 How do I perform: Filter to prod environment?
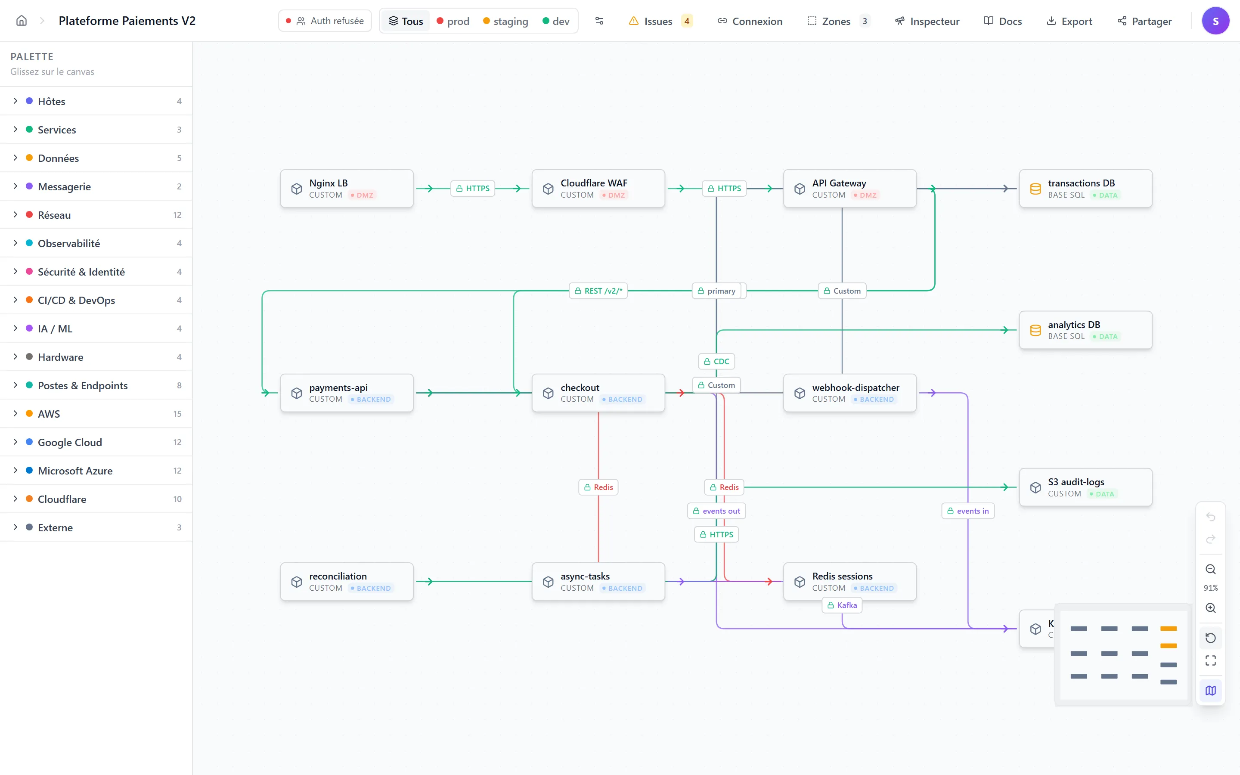pos(453,21)
